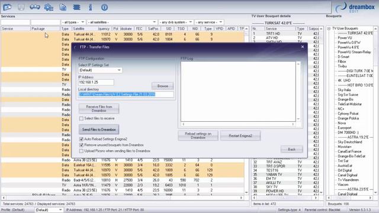Screen dimensions: 379x213
Task: Open the FTP transfer toolbar icon
Action: click(x=35, y=7)
